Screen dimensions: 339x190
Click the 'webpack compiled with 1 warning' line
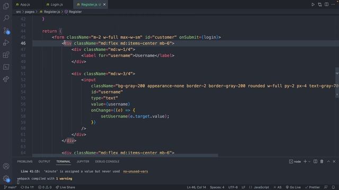click(x=44, y=178)
